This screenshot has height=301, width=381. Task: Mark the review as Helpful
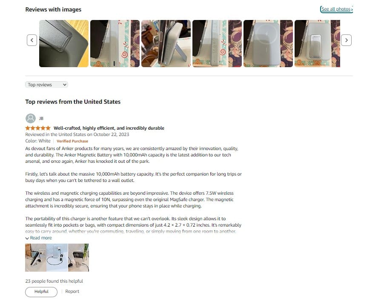tap(41, 292)
